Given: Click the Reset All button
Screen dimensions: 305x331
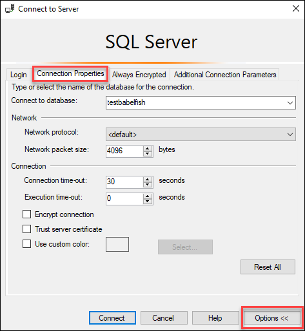Looking at the screenshot, I should click(x=268, y=267).
